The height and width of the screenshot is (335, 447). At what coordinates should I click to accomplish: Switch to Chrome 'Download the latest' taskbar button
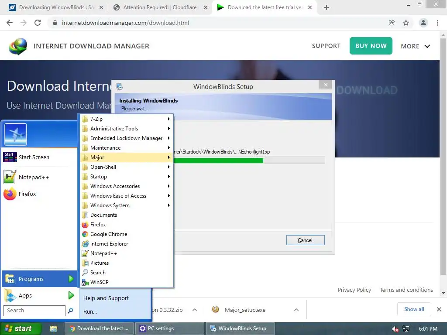pyautogui.click(x=99, y=328)
